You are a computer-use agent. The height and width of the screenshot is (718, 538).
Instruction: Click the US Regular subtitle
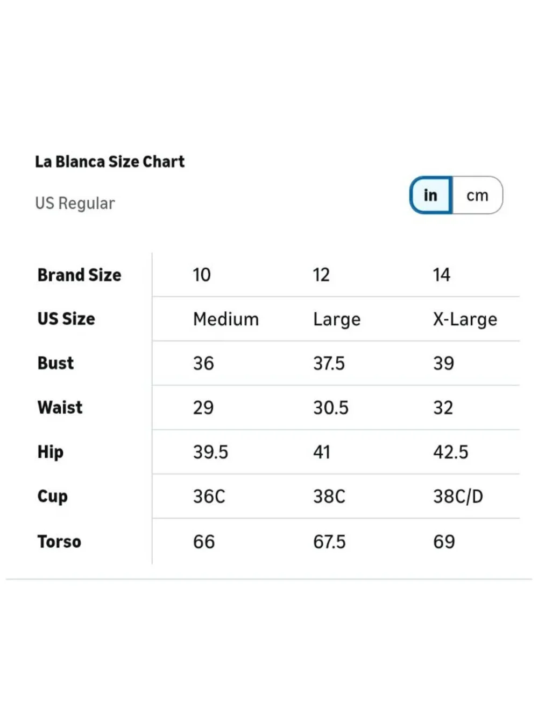click(x=75, y=203)
